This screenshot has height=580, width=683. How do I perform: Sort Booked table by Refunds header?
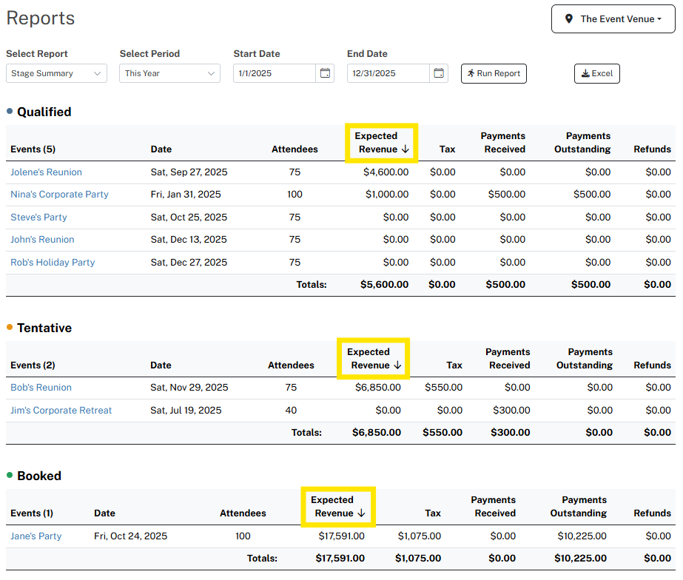652,513
